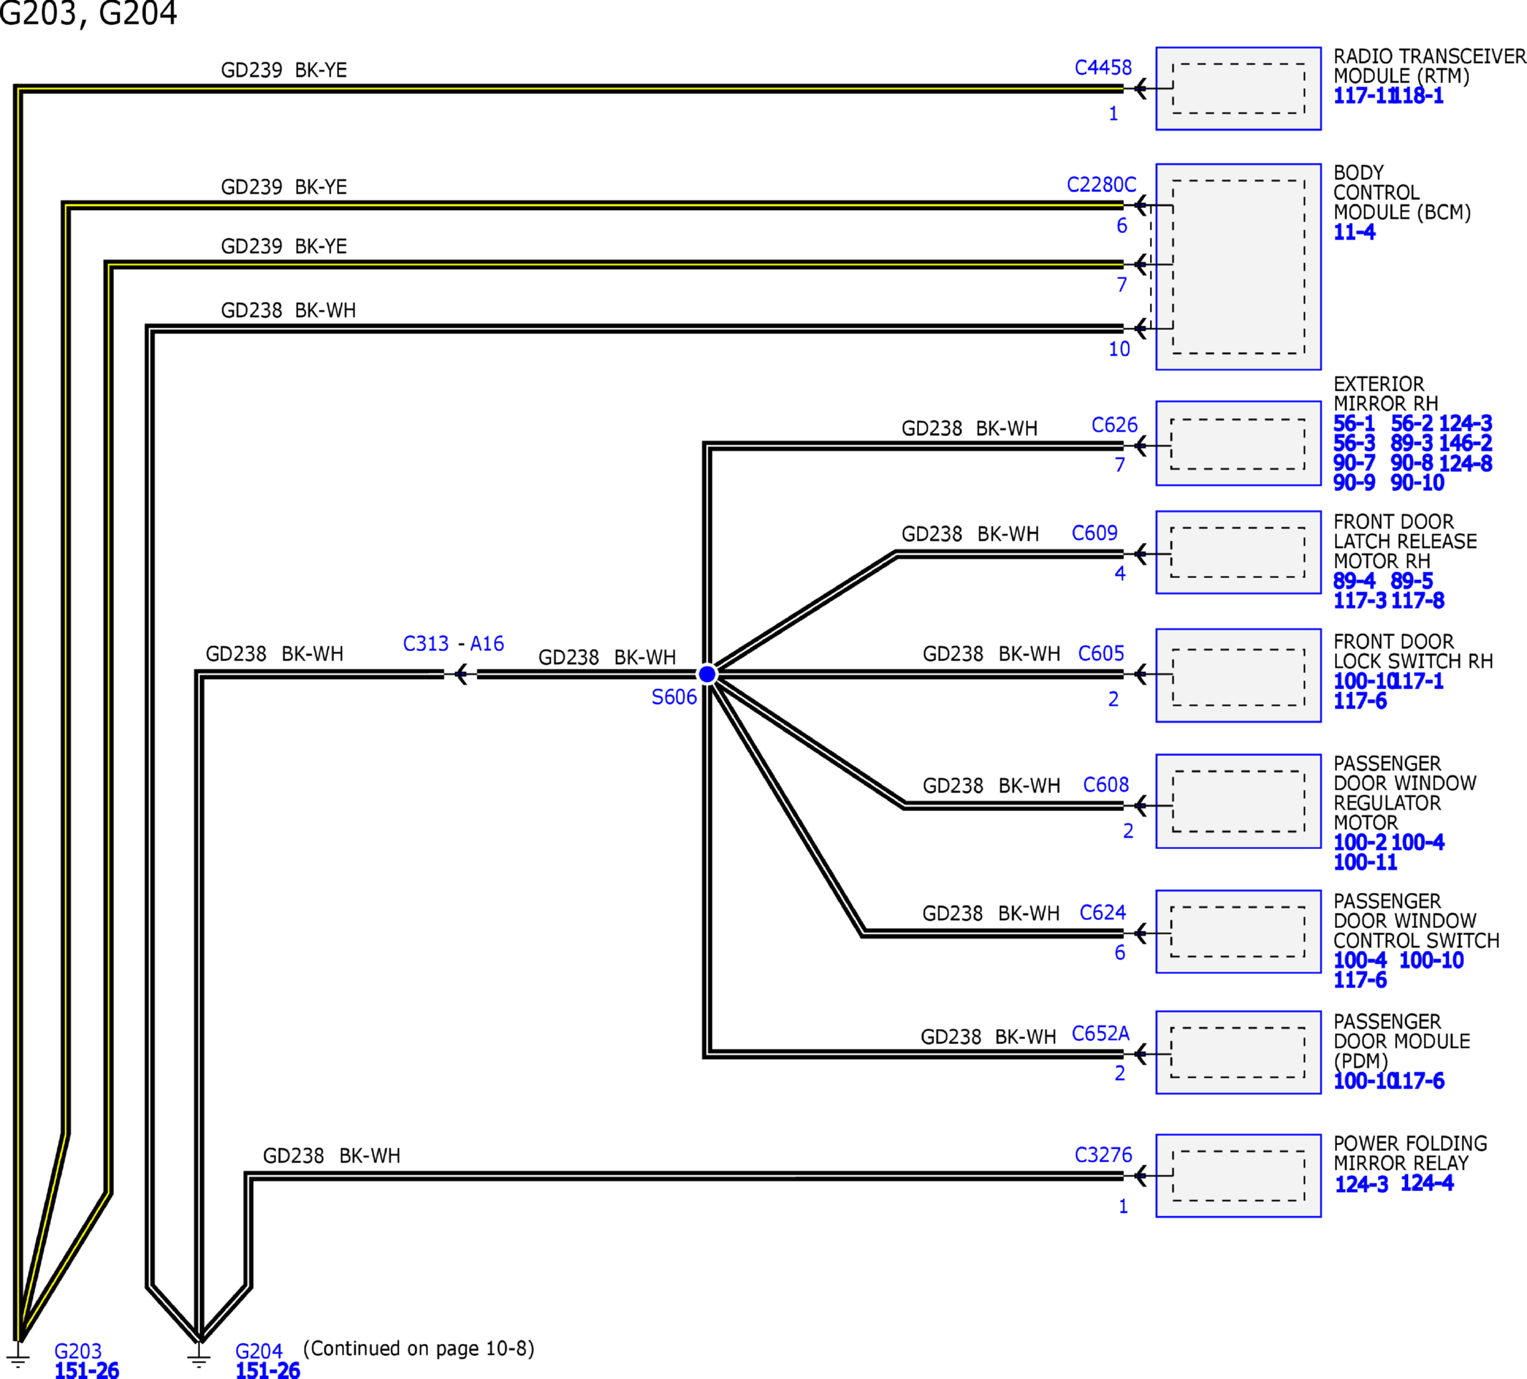Follow the 151-26 reference below G204
The width and height of the screenshot is (1527, 1379).
point(267,1370)
